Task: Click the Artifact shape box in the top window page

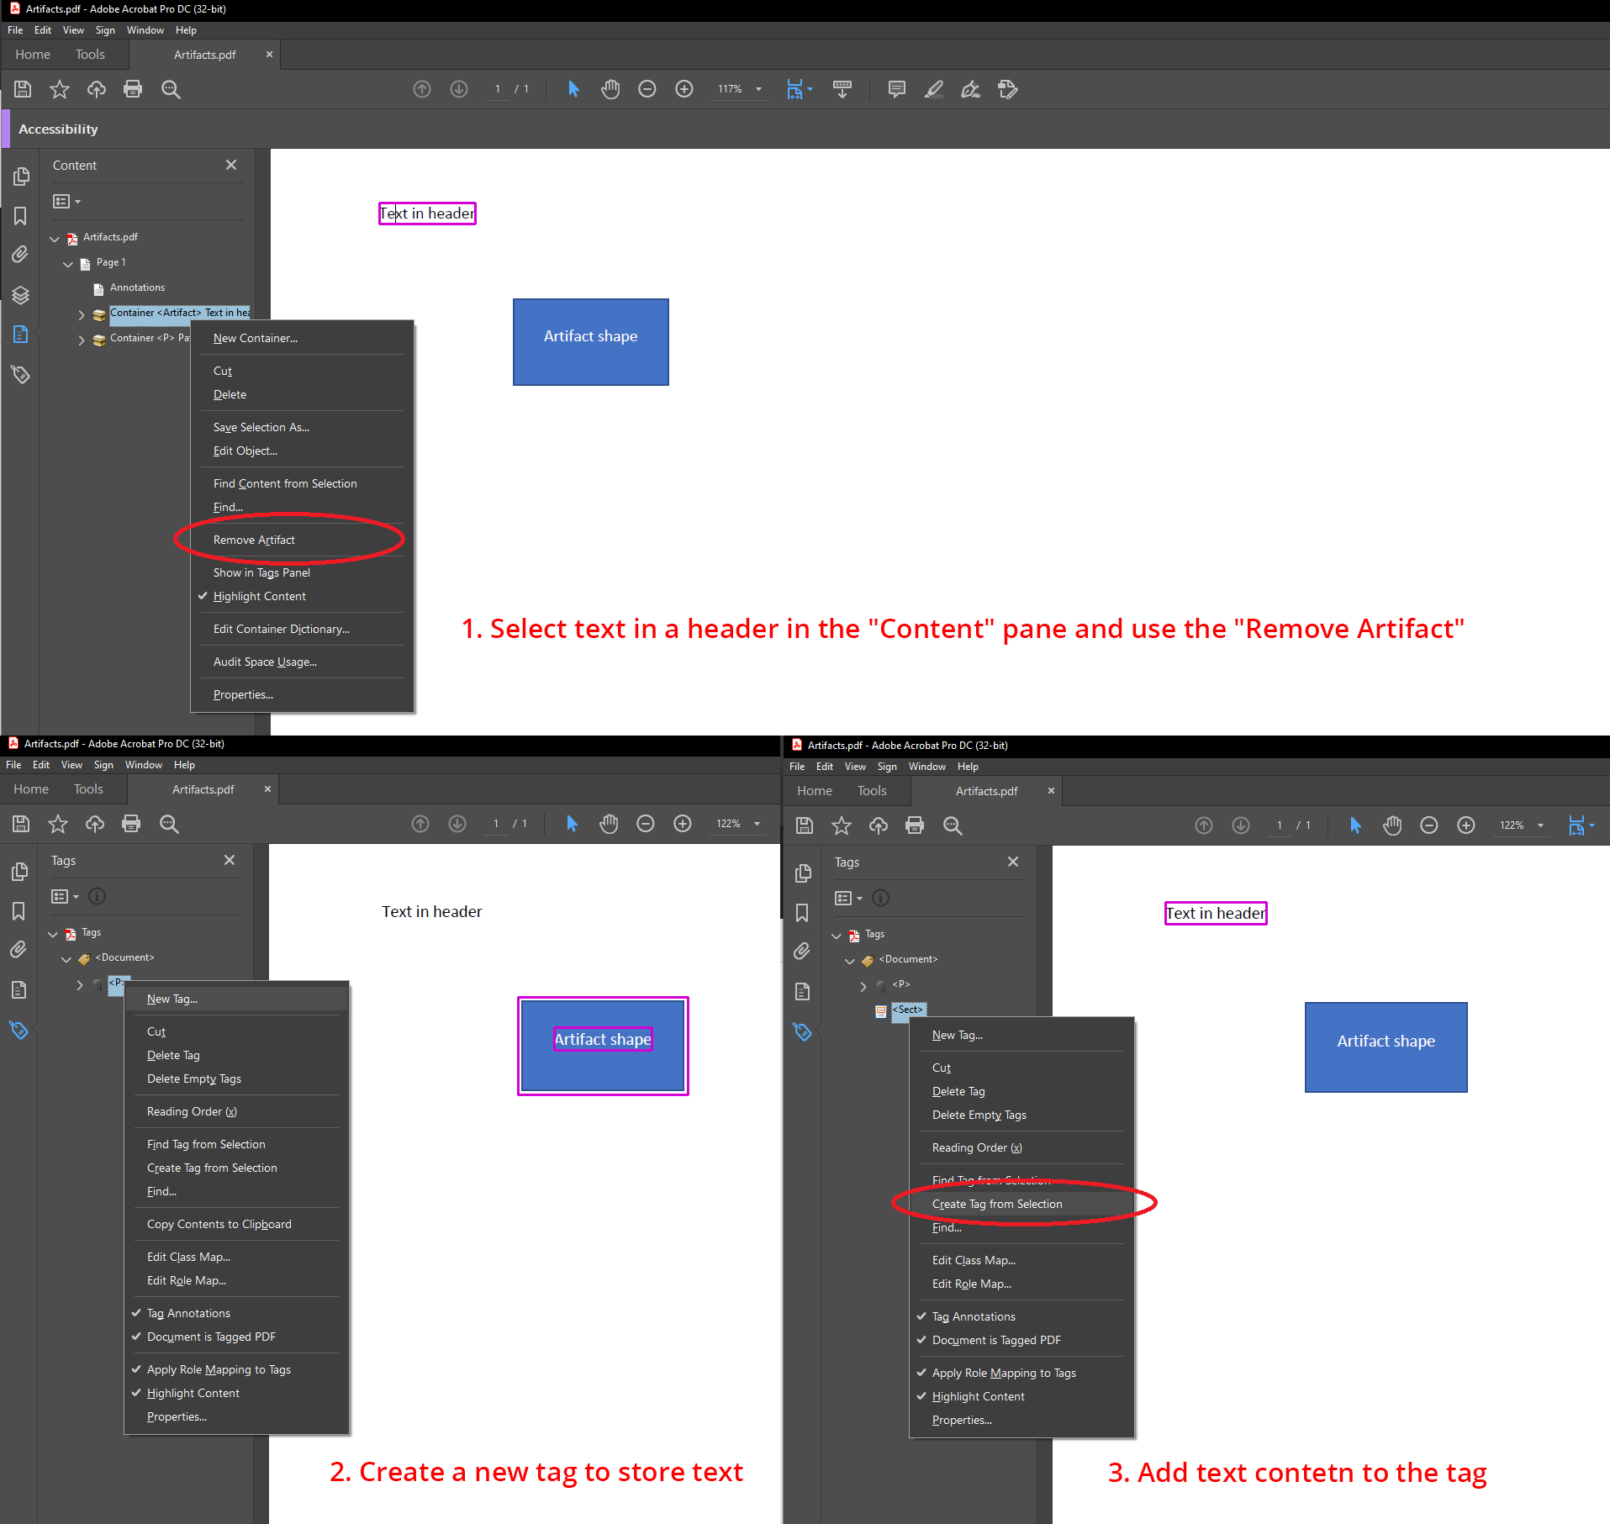Action: pos(591,342)
